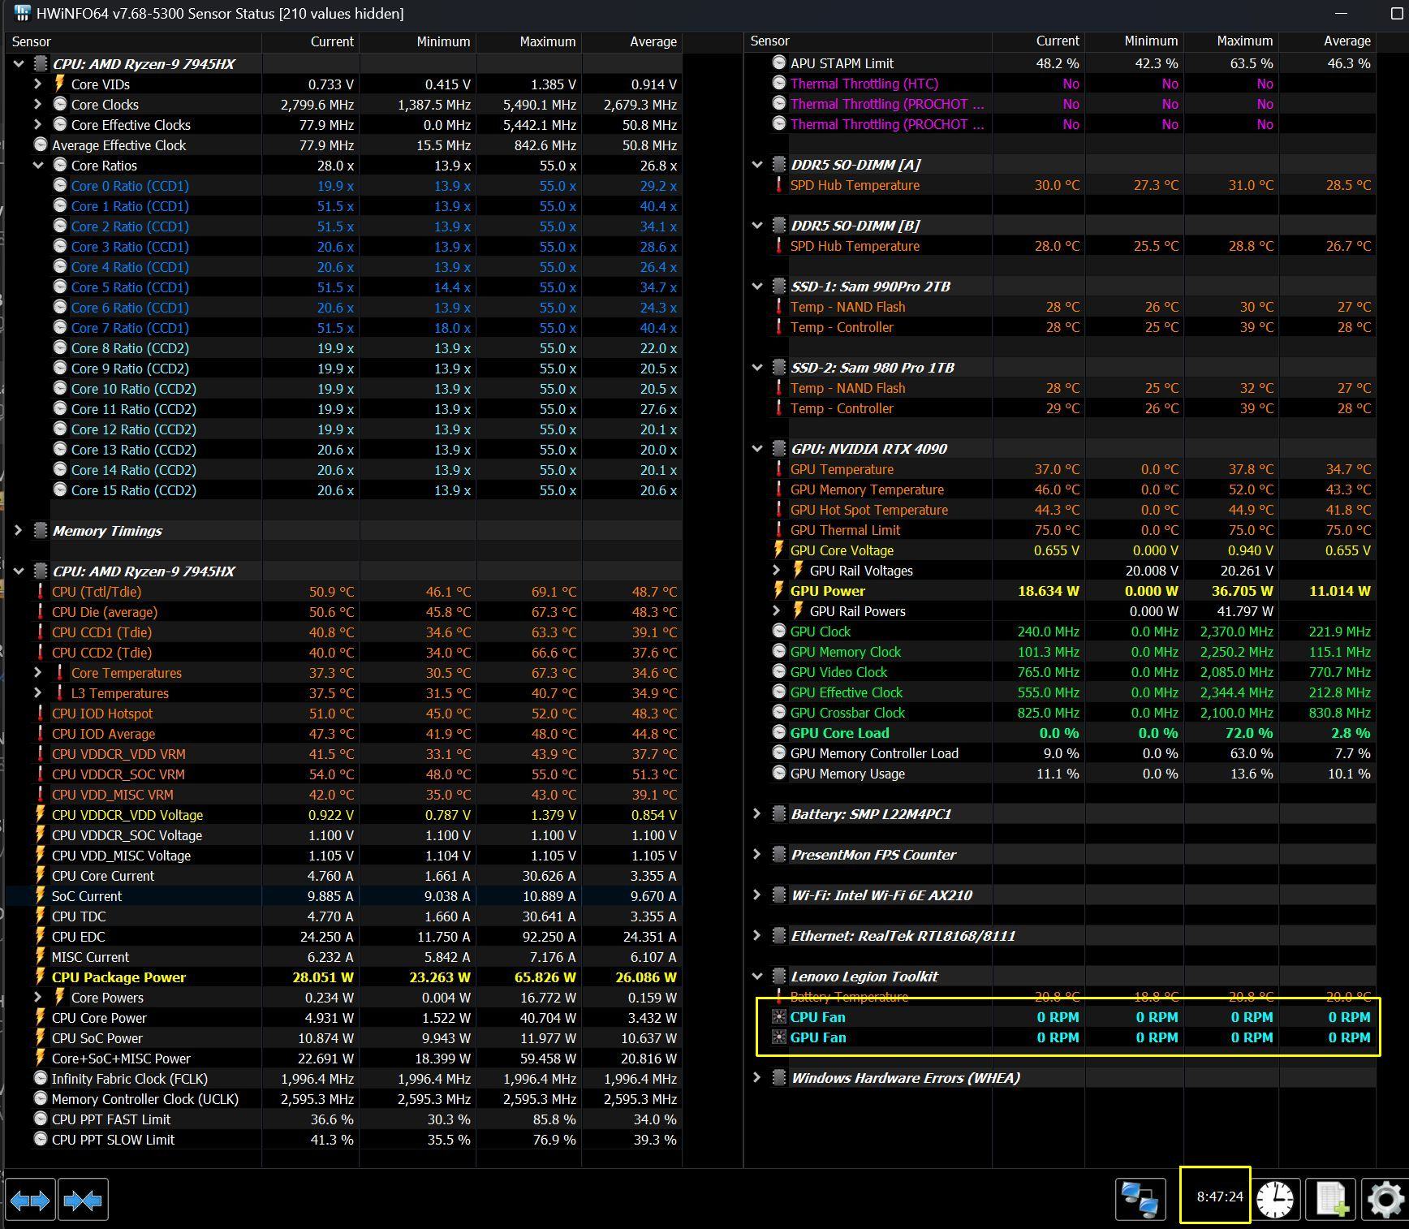
Task: Expand the Wi-Fi: Intel Wi-Fi 6E AX210 section
Action: pos(756,895)
